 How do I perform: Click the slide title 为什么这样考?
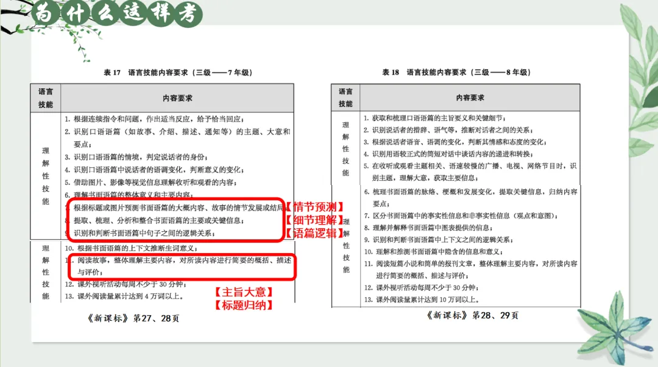116,12
